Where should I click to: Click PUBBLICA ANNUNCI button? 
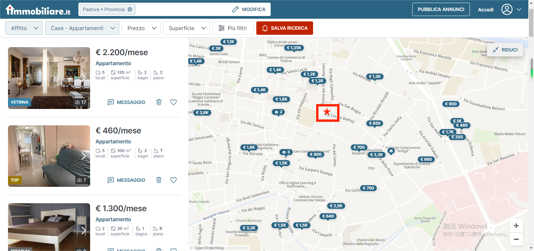coord(441,9)
